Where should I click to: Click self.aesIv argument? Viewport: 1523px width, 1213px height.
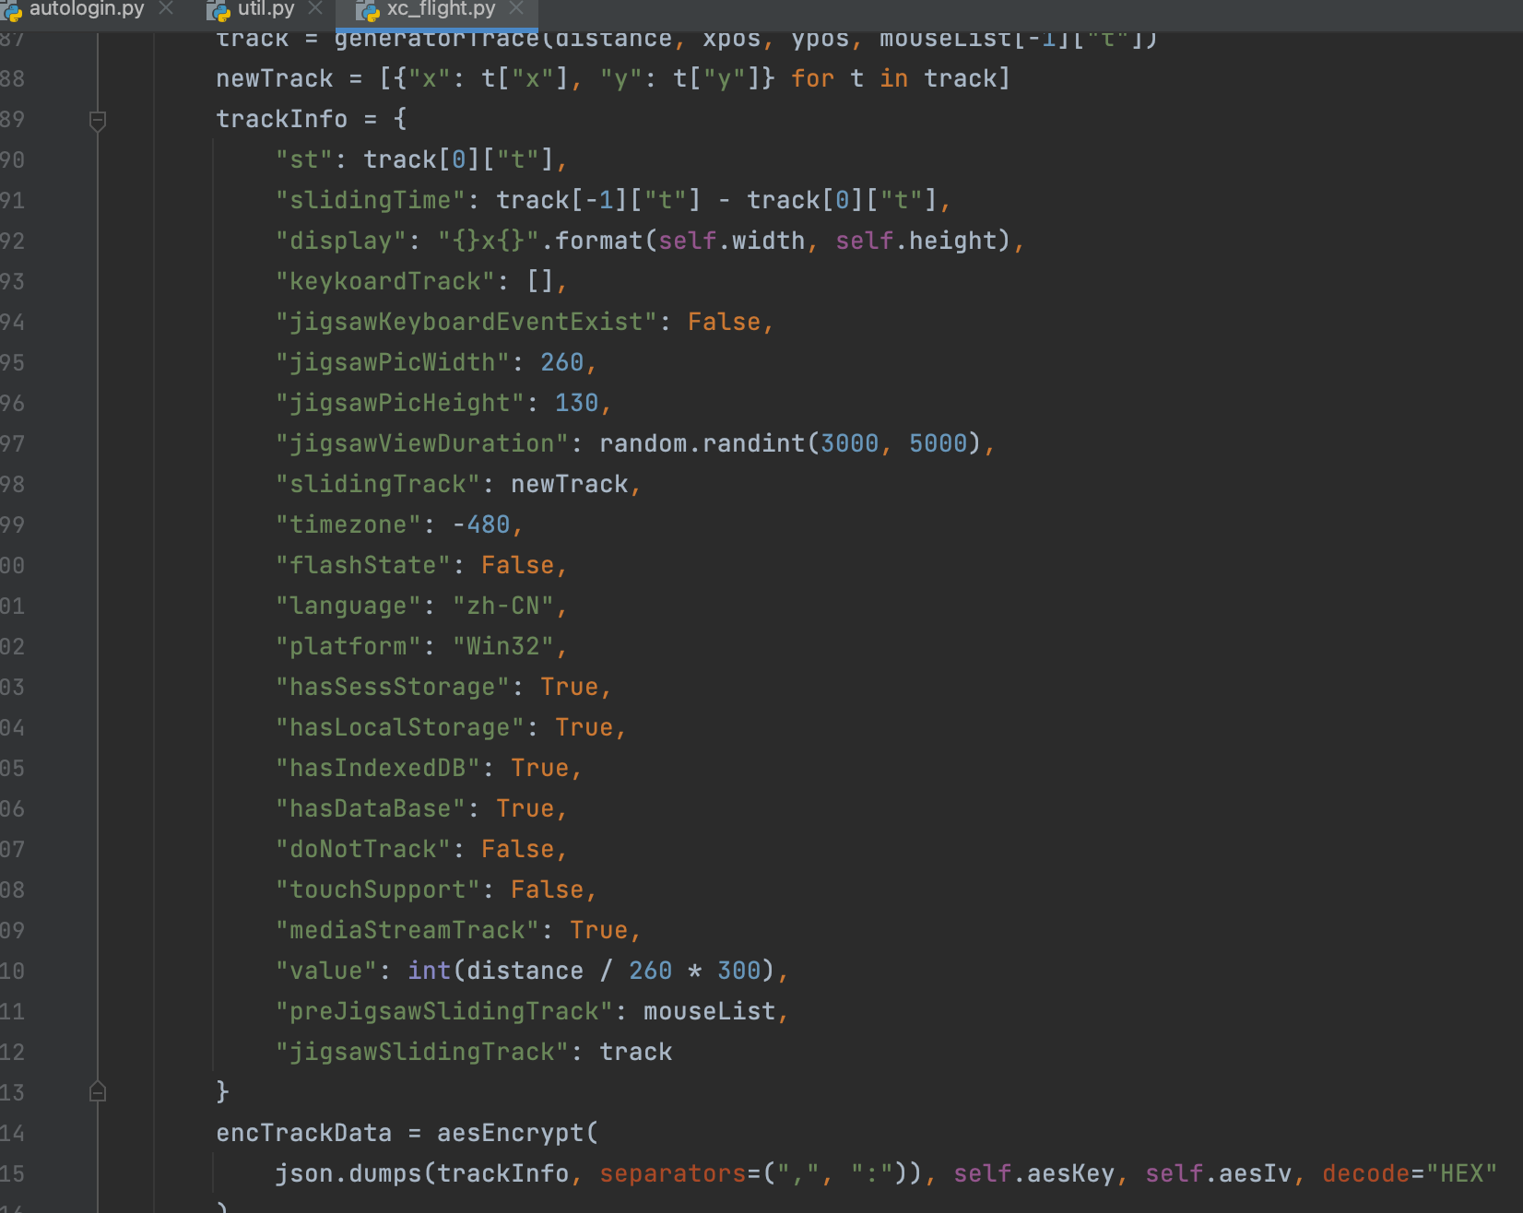(1219, 1173)
